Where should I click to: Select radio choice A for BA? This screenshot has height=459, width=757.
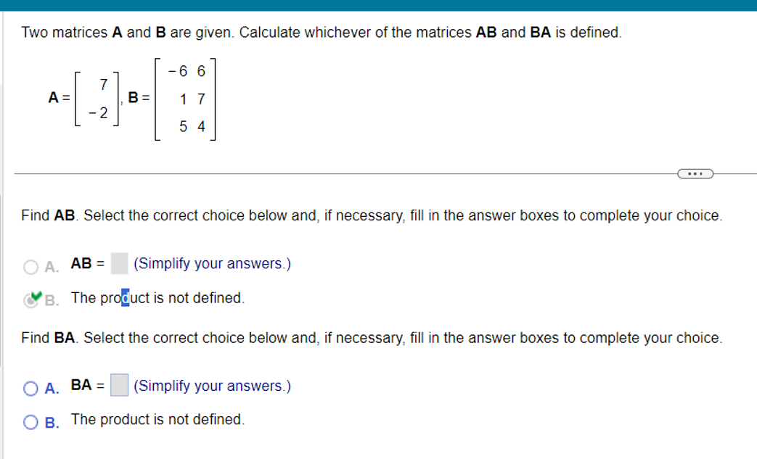click(x=31, y=387)
